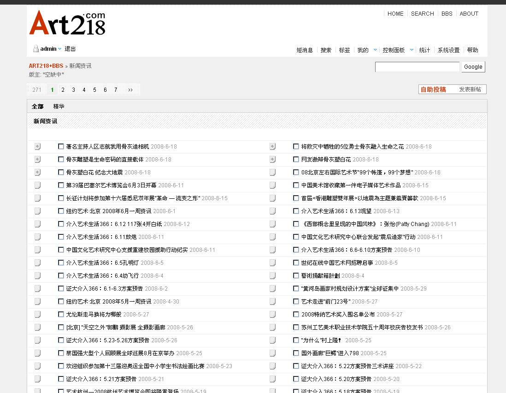Click folder icon beside 艺术走进"前门23号"
Screen dimensions: 506x393
click(x=272, y=302)
